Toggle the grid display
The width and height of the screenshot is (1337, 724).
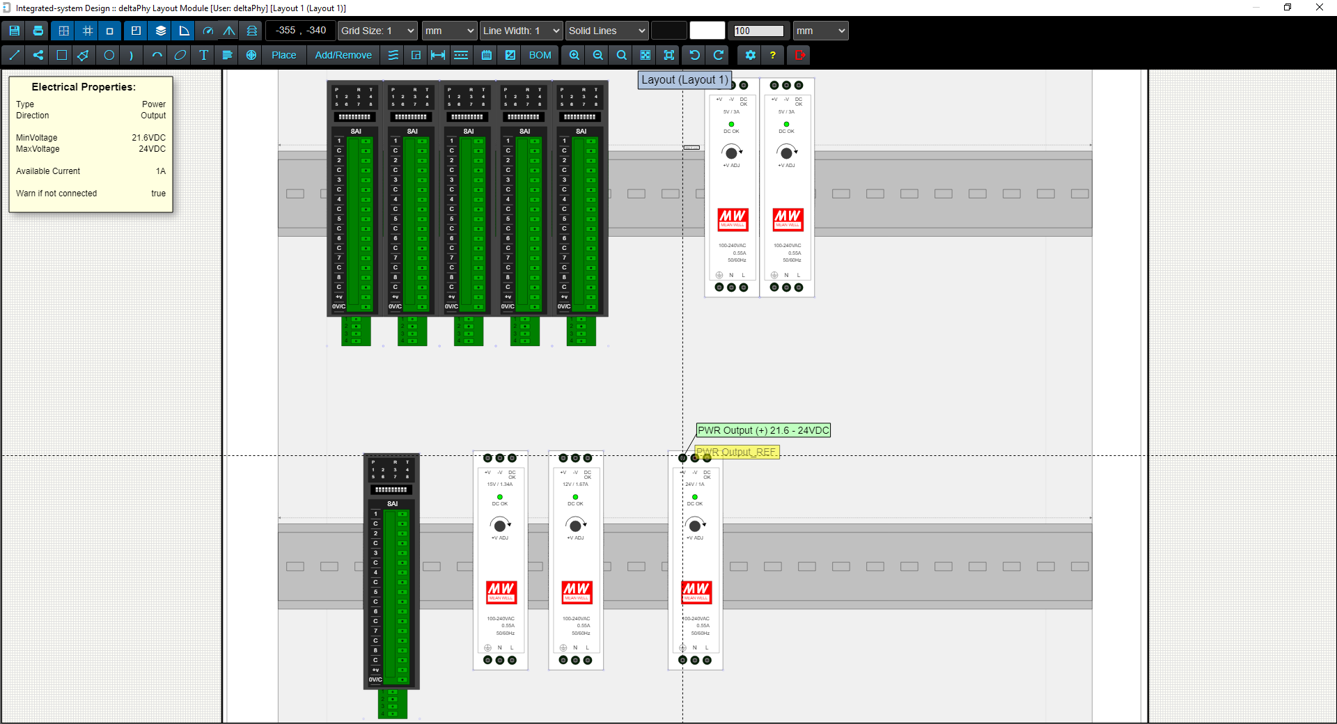point(63,31)
